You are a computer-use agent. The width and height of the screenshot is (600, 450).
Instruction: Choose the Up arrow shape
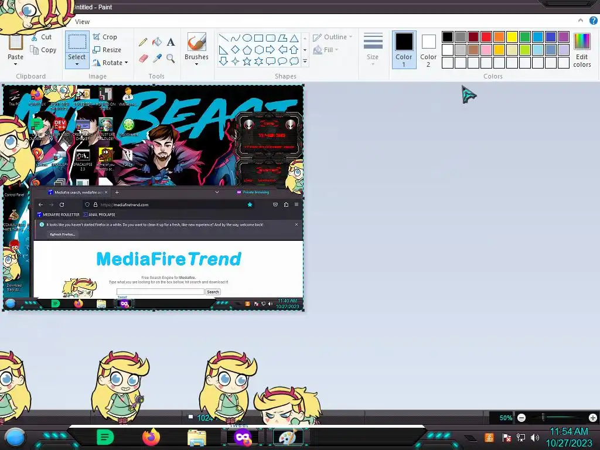coord(294,50)
